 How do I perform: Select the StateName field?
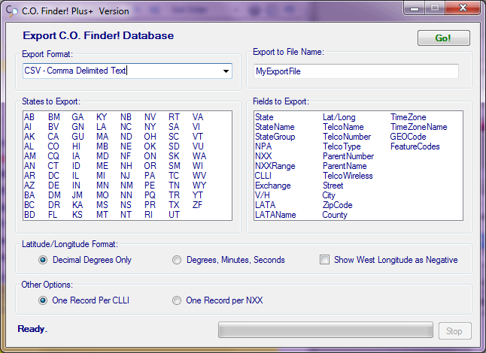tap(275, 127)
